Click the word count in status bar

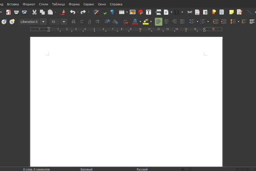click(x=36, y=169)
